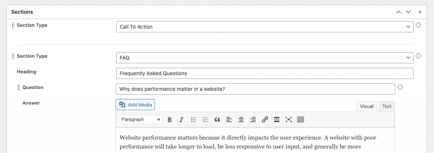Image resolution: width=434 pixels, height=153 pixels.
Task: Select the Heading field label
Action: (27, 72)
